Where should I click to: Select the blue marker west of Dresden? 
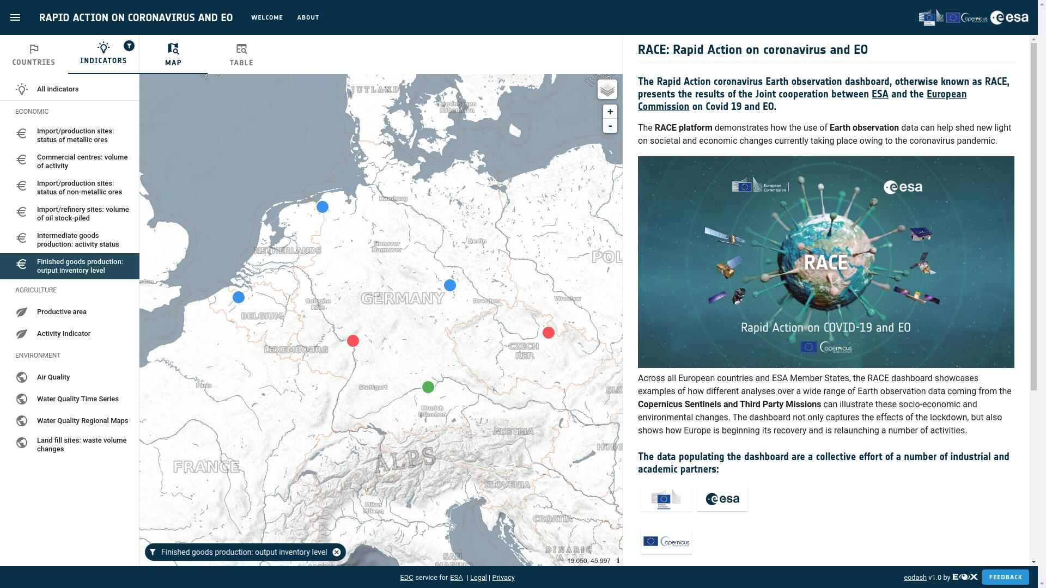[x=450, y=285]
